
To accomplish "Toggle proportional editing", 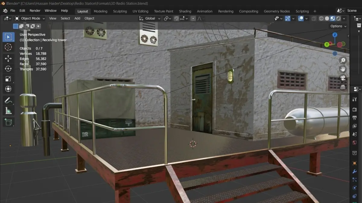I will coord(193,18).
